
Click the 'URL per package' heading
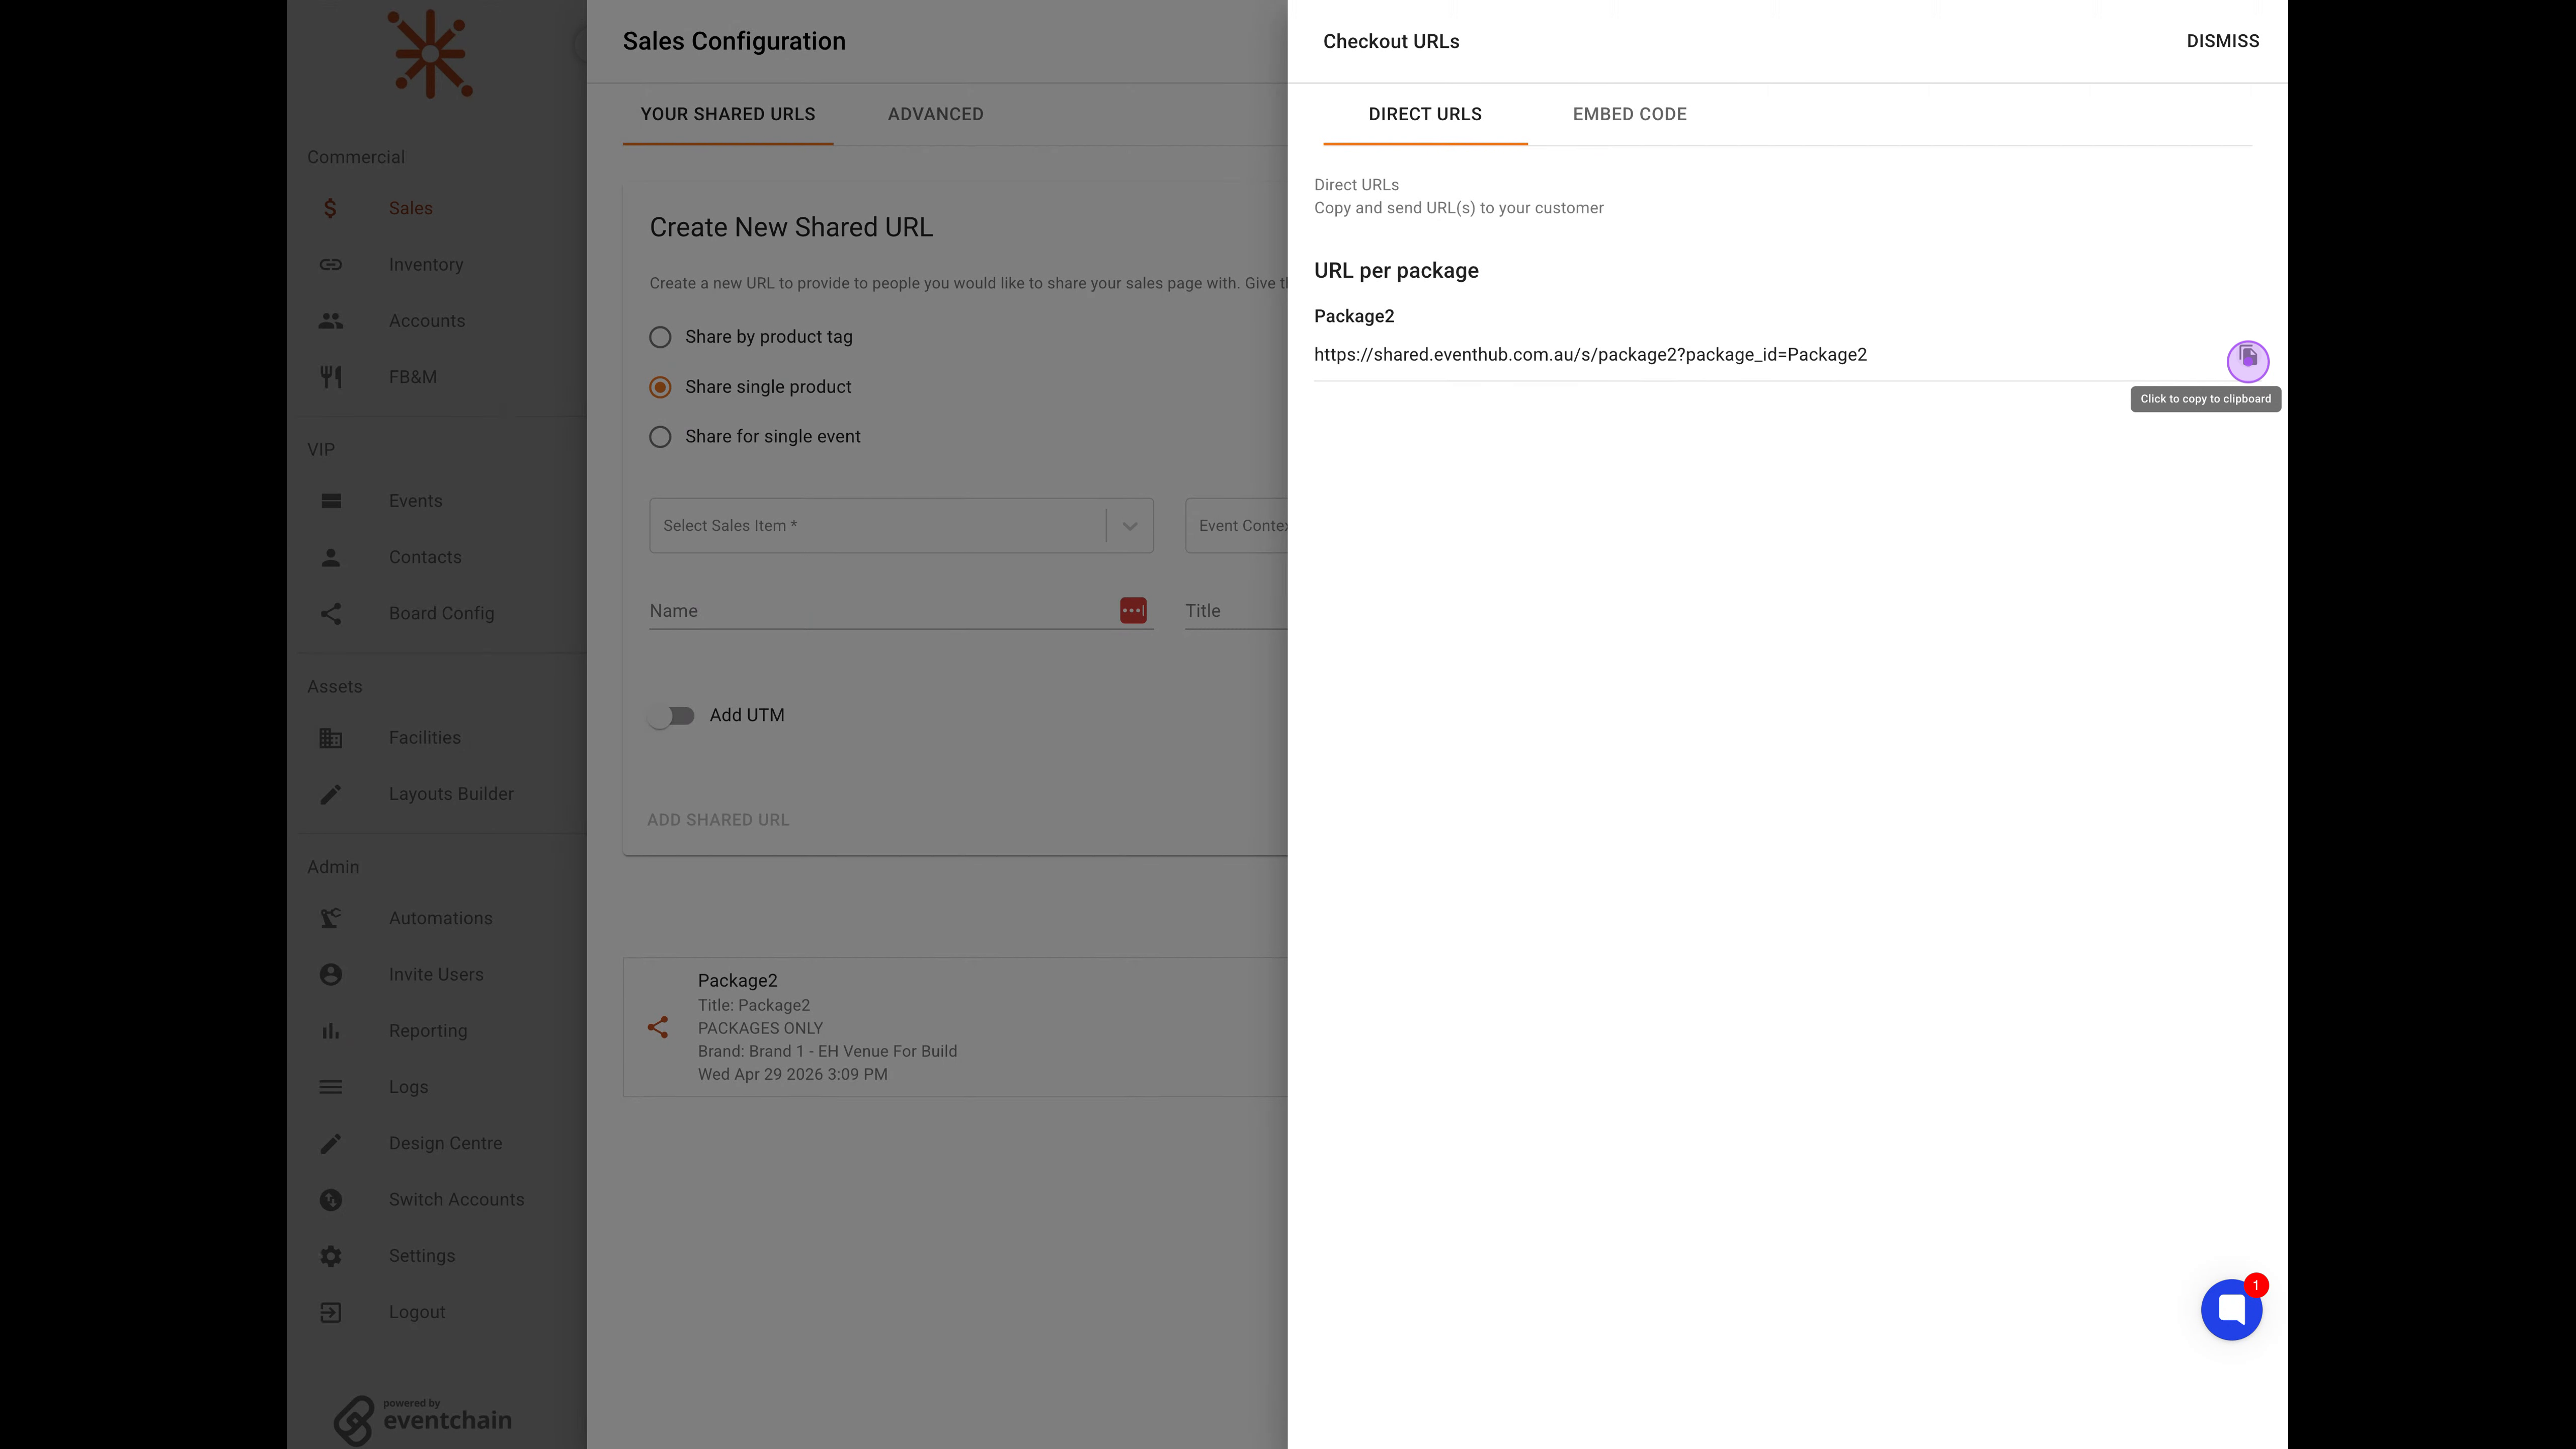tap(1396, 271)
